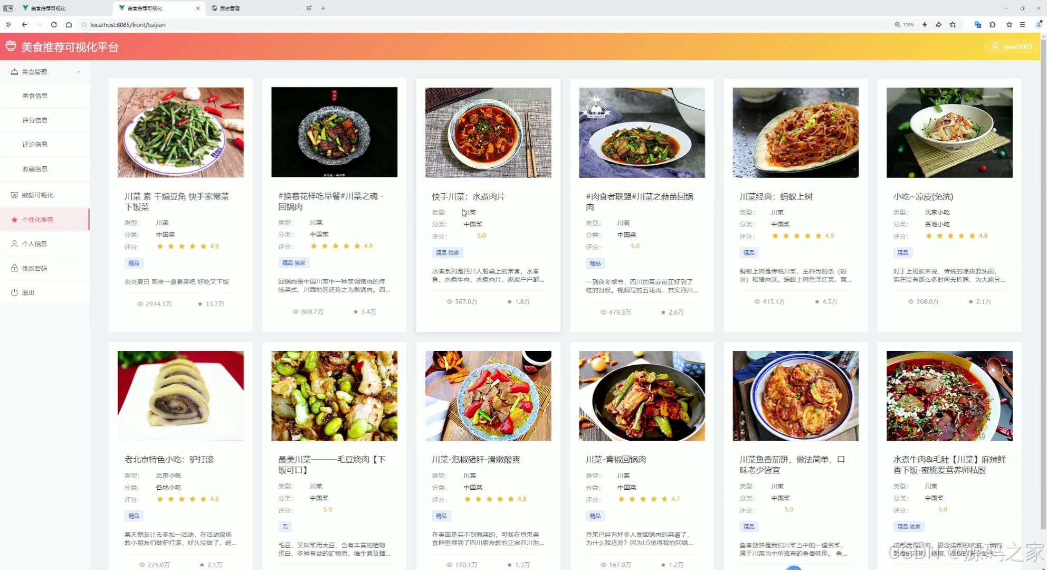Click the browser home icon

(x=69, y=24)
